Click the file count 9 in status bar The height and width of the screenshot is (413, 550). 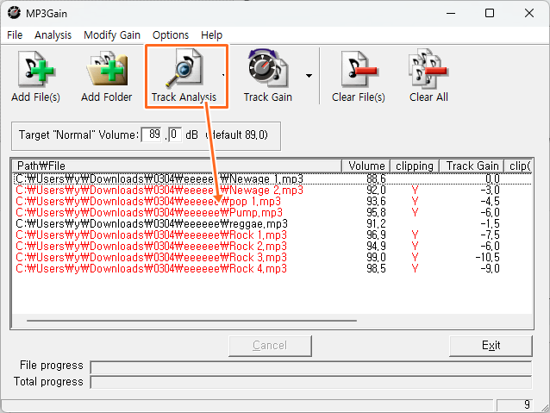(527, 405)
